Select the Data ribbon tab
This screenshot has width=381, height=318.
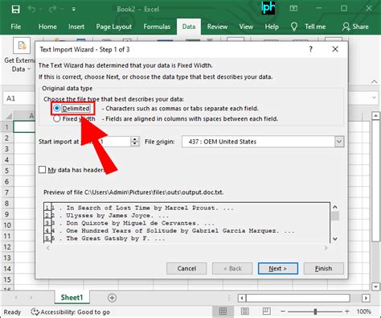coord(189,27)
